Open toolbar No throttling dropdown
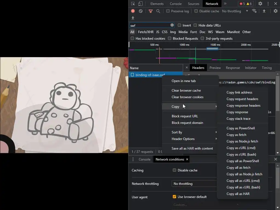 [235, 11]
